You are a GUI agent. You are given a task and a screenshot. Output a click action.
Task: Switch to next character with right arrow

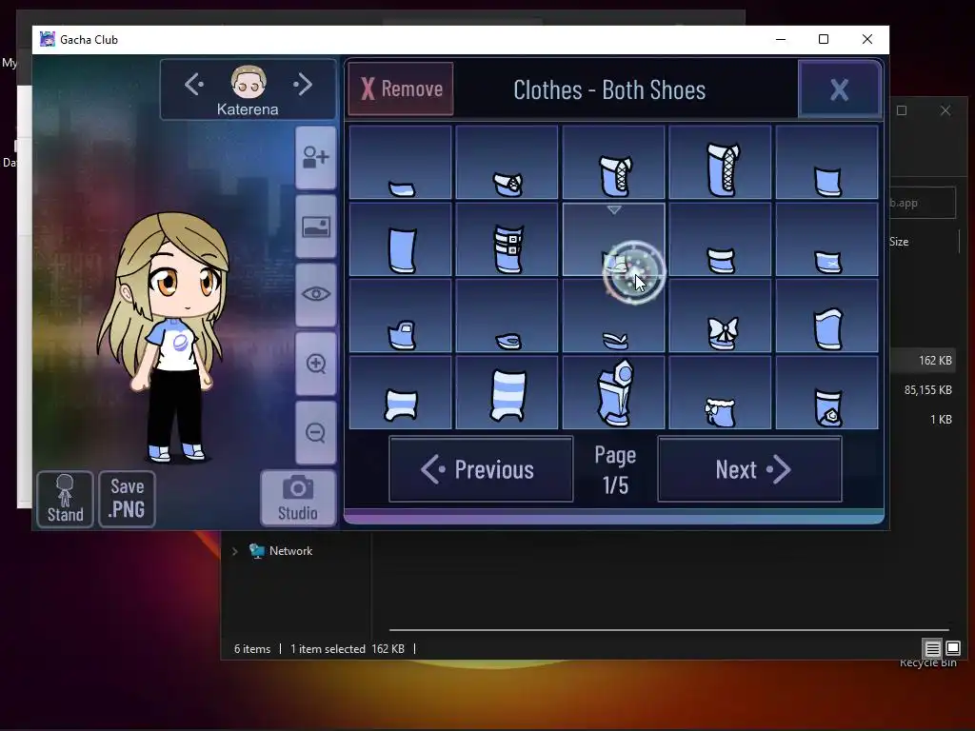(303, 84)
